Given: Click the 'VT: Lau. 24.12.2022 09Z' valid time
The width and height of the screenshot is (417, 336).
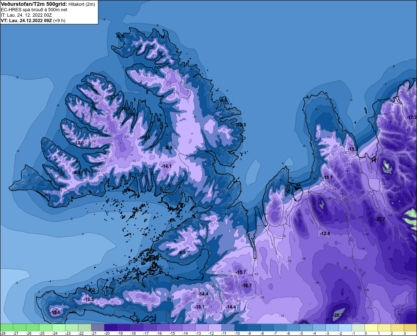Looking at the screenshot, I should [x=26, y=20].
